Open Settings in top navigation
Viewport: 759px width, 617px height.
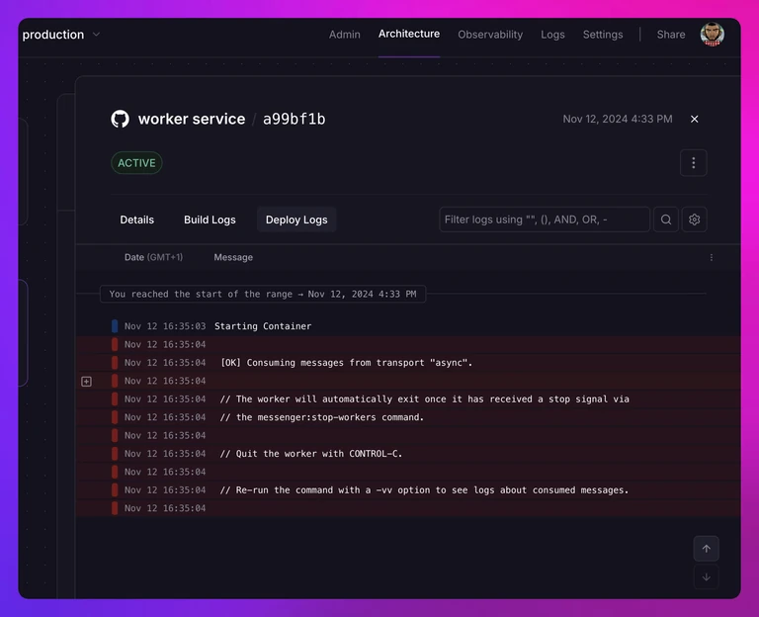click(603, 35)
